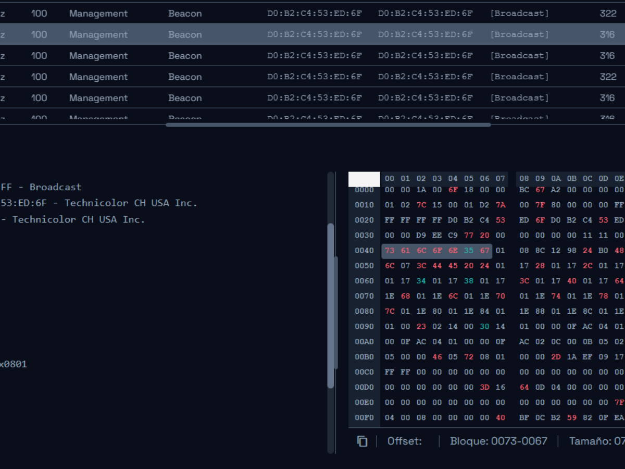Select column header 00 in hex view
The image size is (625, 469).
[x=389, y=179]
